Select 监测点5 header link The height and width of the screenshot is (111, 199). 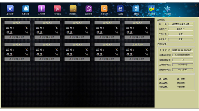coord(137,23)
